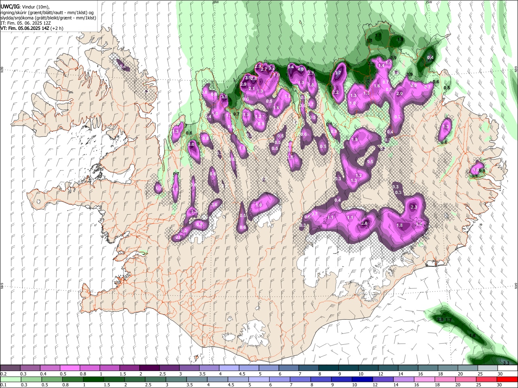Viewport: 518px width, 388px height.
Task: Choose the pale grey 30 snow-scale swatch
Action: tap(507, 368)
